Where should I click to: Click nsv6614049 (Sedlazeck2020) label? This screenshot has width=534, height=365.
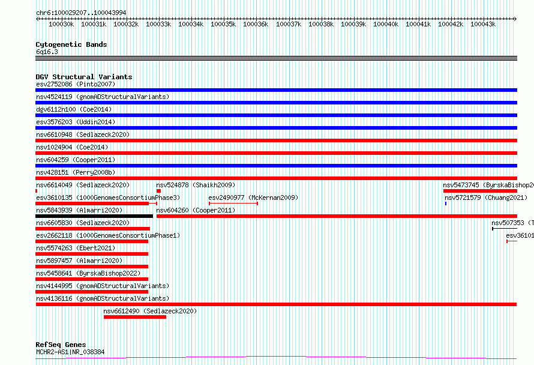click(x=83, y=185)
